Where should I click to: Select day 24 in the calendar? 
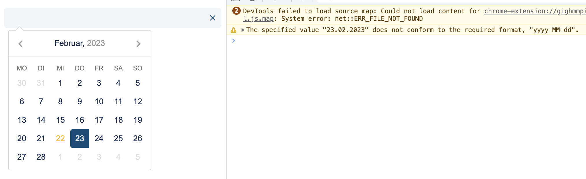pos(99,139)
